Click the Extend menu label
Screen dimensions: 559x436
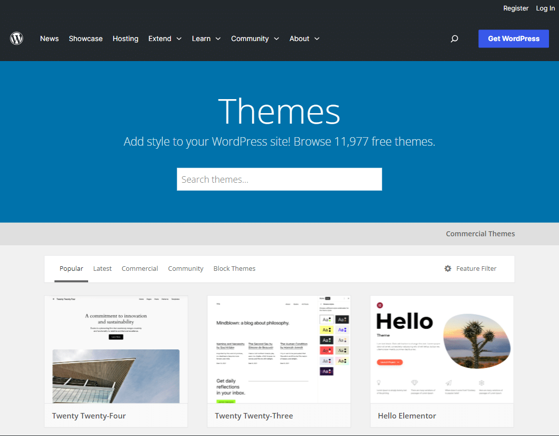[x=160, y=39]
